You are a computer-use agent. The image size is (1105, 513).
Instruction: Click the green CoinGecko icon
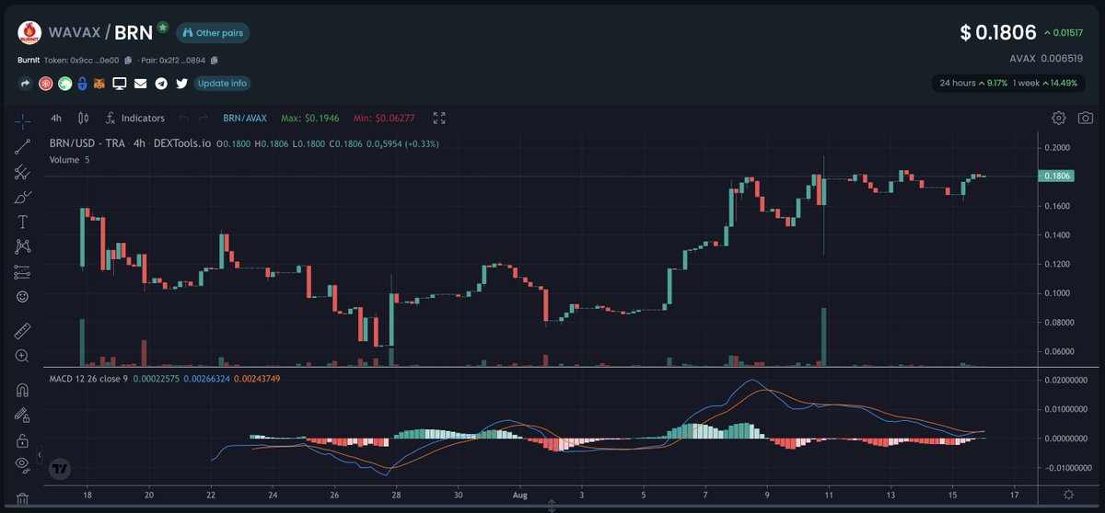click(65, 84)
